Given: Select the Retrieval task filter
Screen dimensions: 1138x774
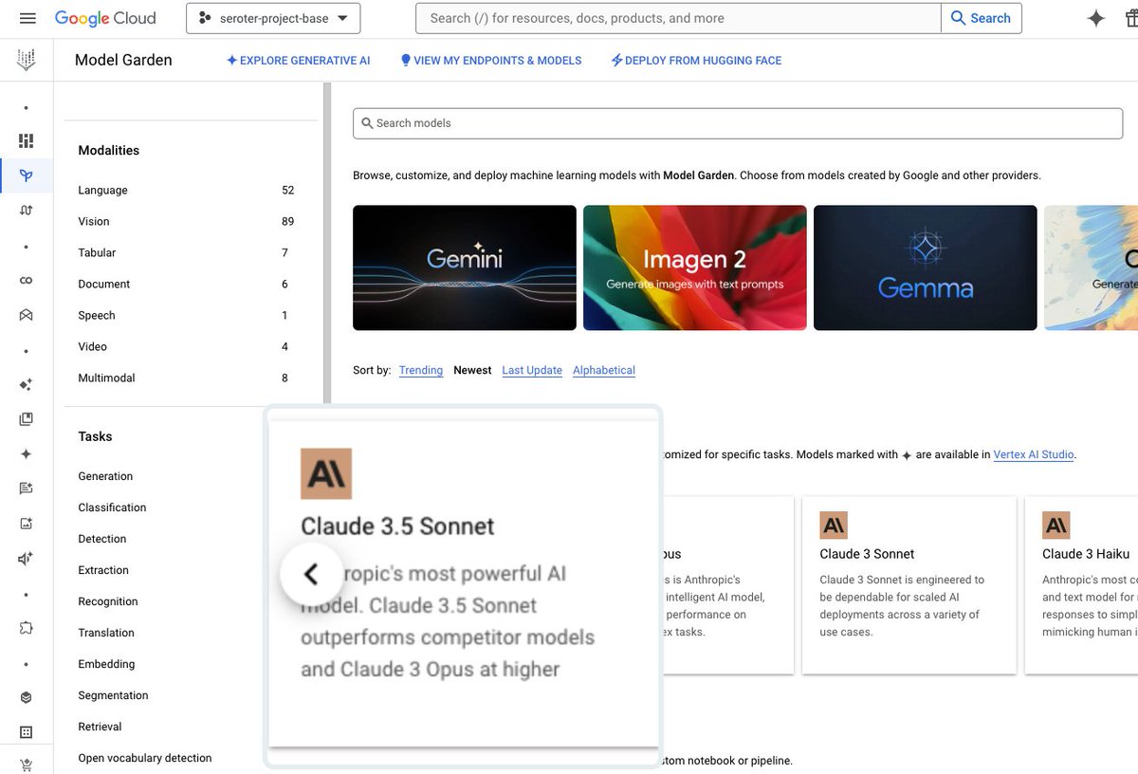Looking at the screenshot, I should [100, 728].
